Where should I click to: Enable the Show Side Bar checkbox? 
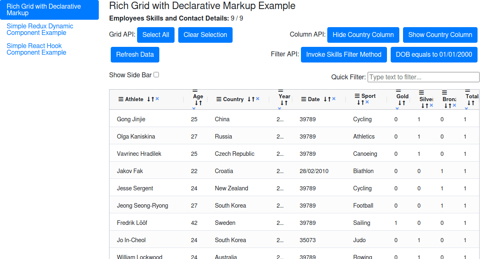pos(156,75)
